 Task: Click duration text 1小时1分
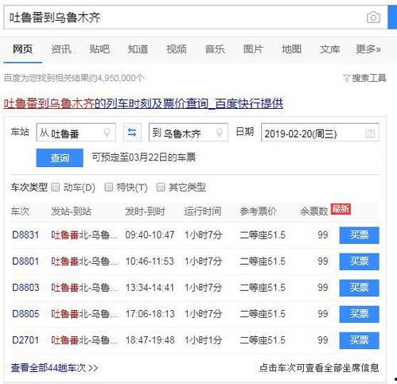203,340
